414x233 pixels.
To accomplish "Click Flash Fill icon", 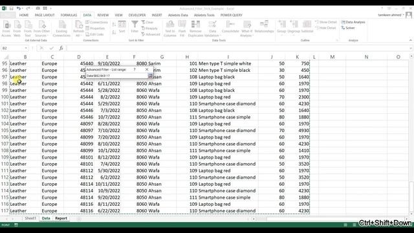I will click(x=182, y=28).
